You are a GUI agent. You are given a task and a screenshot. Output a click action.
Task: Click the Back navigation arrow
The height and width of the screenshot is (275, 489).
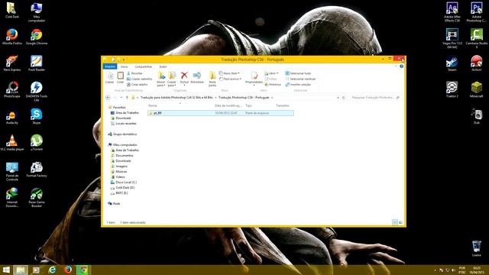108,98
